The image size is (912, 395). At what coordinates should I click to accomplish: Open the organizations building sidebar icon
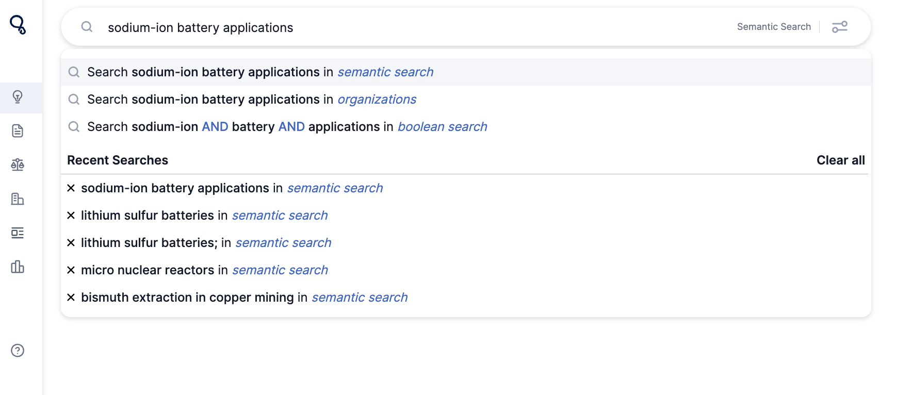(18, 199)
